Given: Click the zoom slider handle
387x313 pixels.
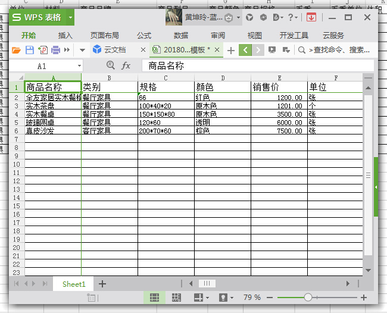Looking at the screenshot, I should click(x=308, y=297).
